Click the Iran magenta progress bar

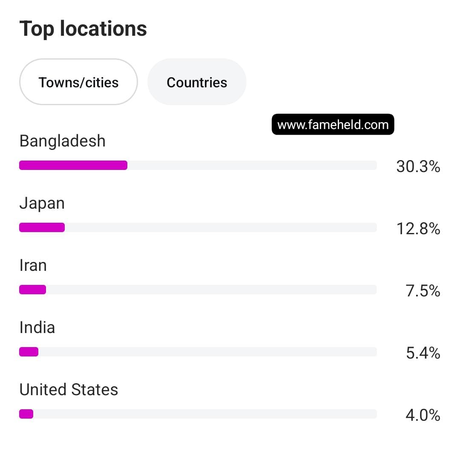click(x=32, y=290)
